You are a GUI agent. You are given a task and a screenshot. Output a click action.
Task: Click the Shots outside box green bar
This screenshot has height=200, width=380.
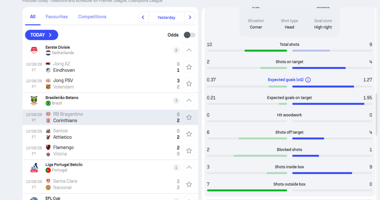(247, 190)
